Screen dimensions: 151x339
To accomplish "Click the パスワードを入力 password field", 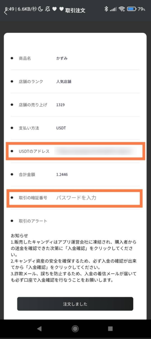I will coord(76,198).
